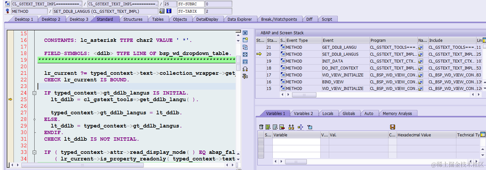Toggle fold marker at ELSE line 28
Viewport: 486px width, 170px height.
(34, 119)
